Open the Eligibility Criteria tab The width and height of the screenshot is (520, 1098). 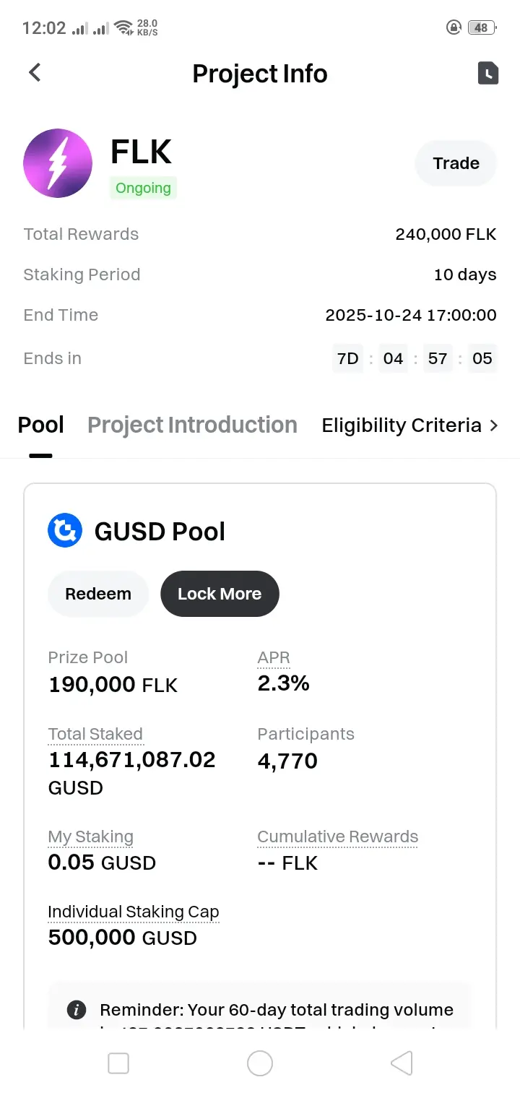402,425
